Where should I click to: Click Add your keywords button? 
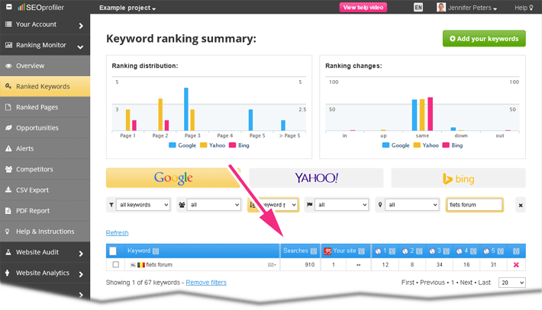(484, 39)
